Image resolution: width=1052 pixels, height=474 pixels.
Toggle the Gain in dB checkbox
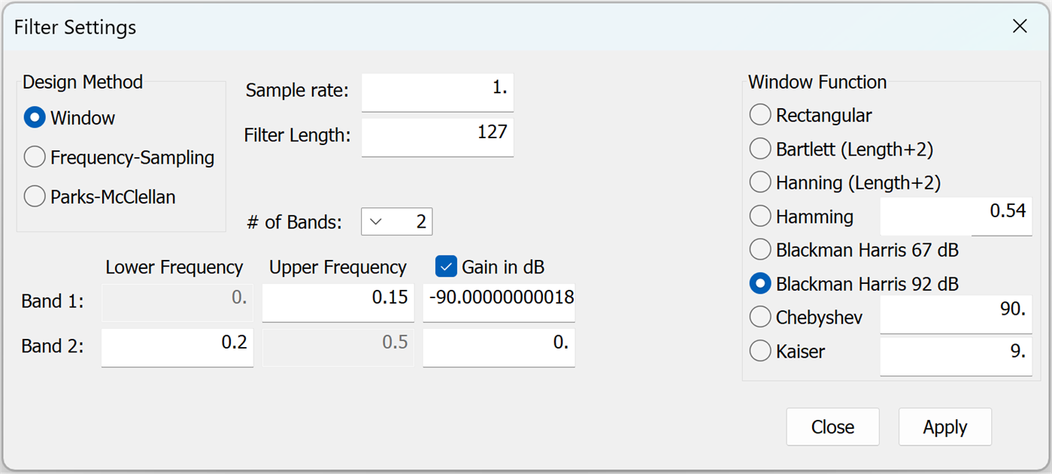pyautogui.click(x=447, y=267)
